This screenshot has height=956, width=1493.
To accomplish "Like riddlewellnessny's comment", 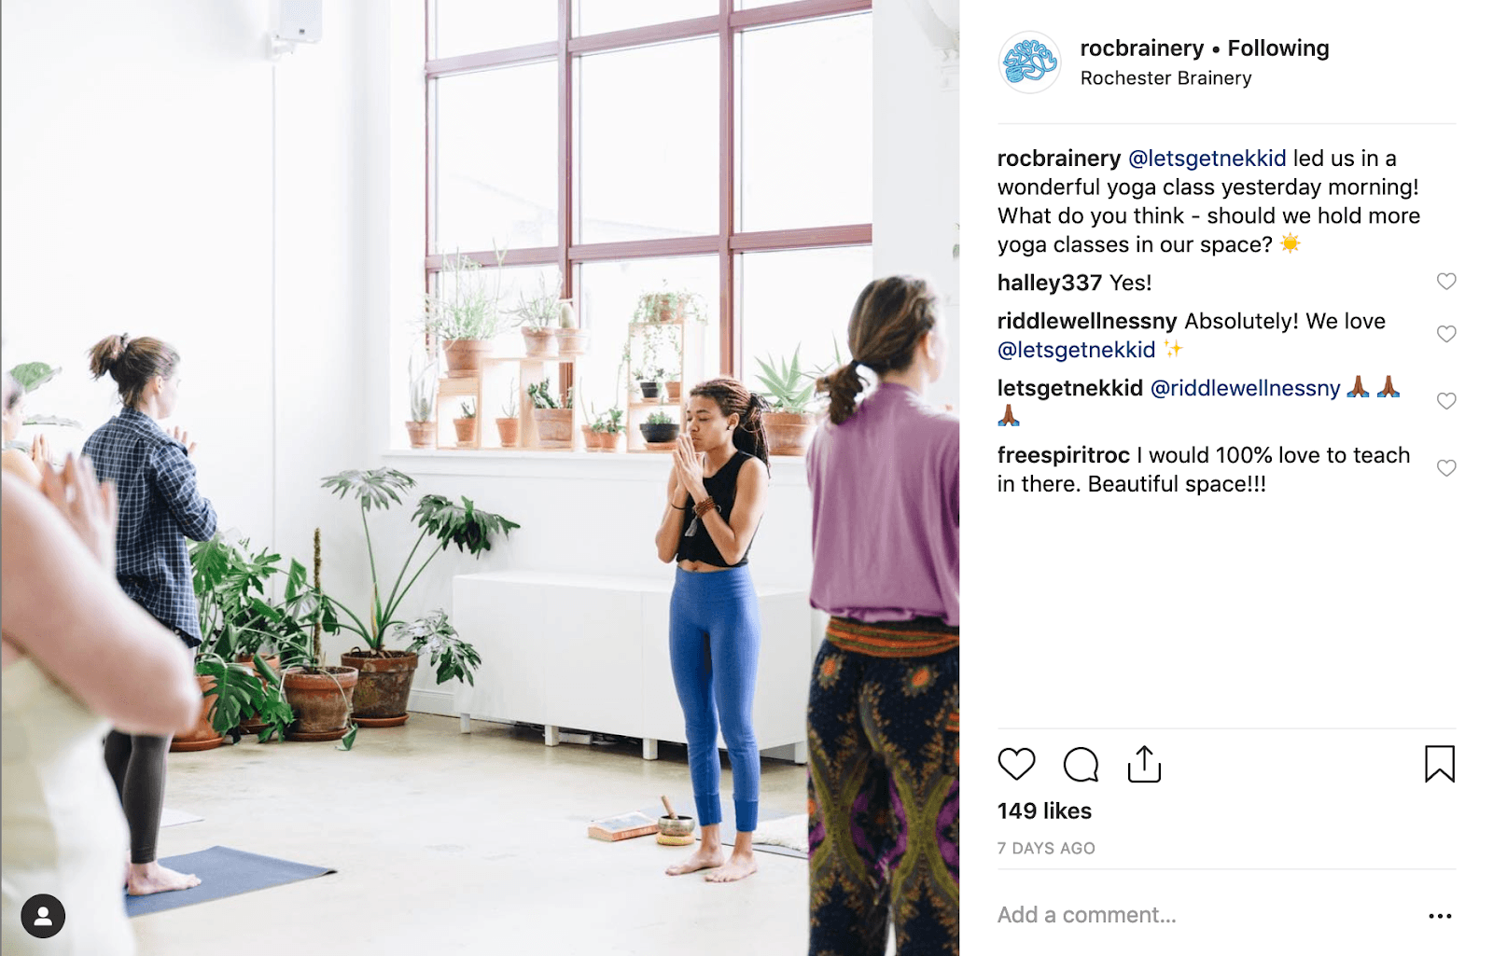I will 1446,334.
